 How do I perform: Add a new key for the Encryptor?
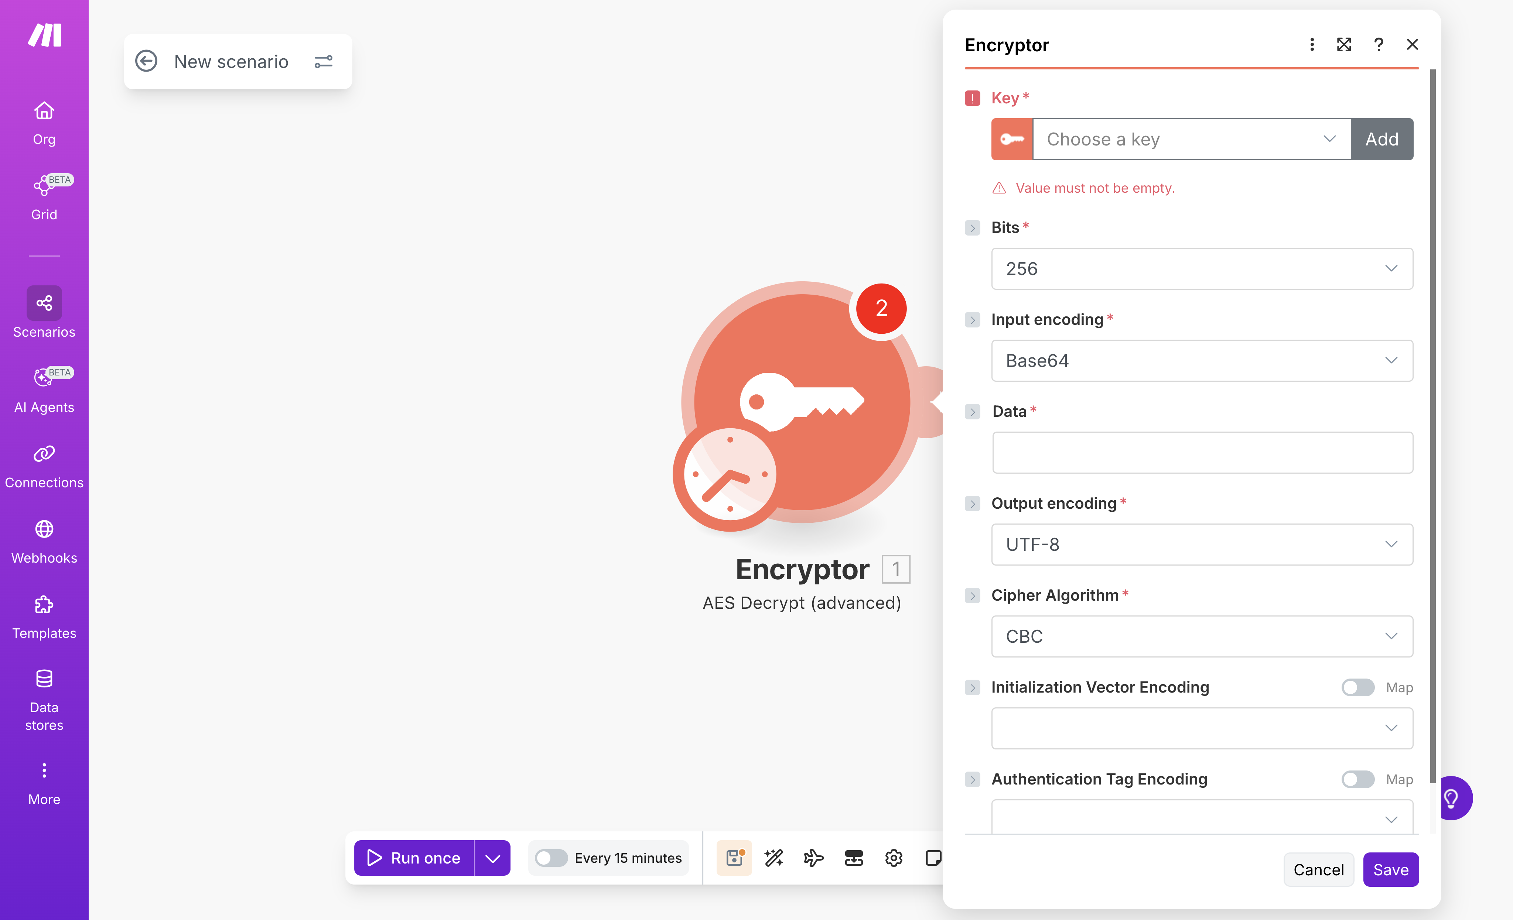pos(1381,139)
